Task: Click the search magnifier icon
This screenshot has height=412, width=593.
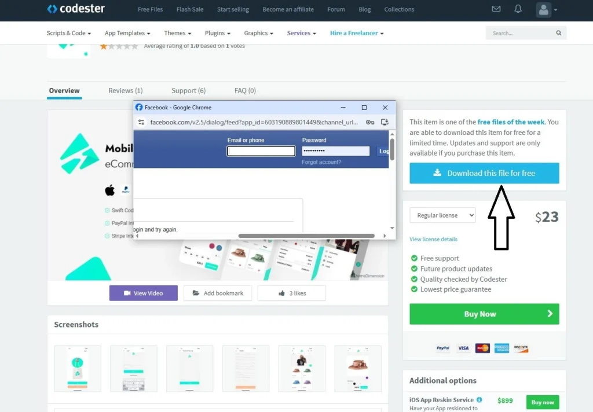Action: click(559, 33)
